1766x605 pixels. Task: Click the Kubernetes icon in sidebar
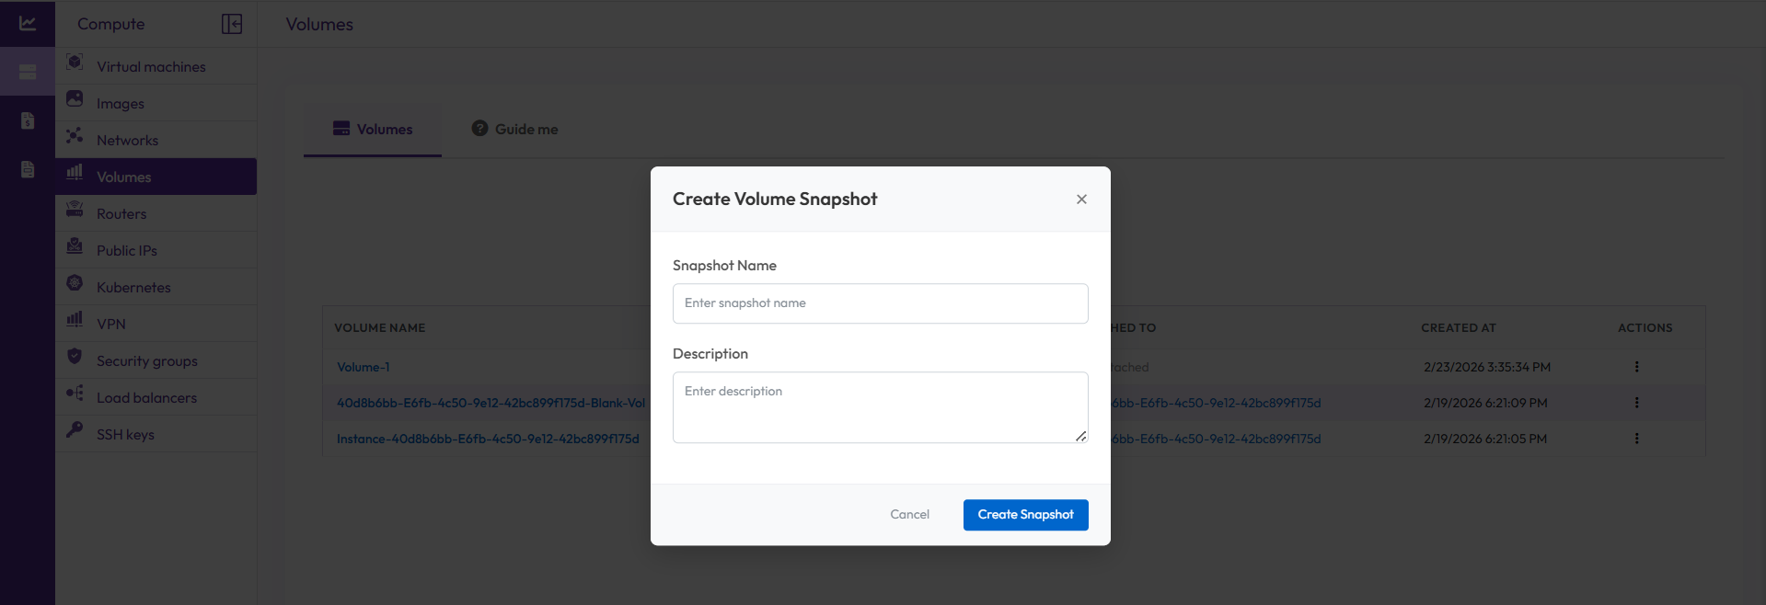pyautogui.click(x=75, y=284)
